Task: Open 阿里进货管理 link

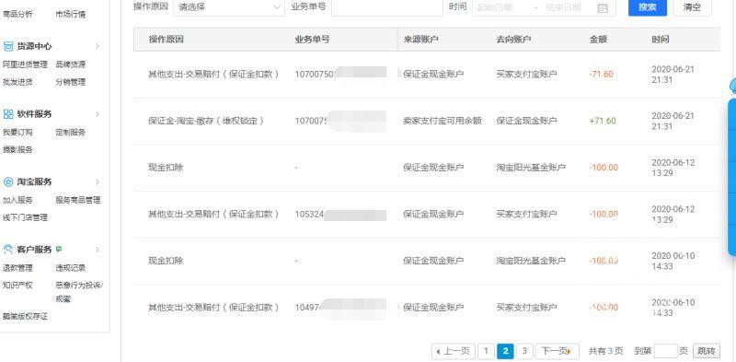Action: pyautogui.click(x=26, y=64)
